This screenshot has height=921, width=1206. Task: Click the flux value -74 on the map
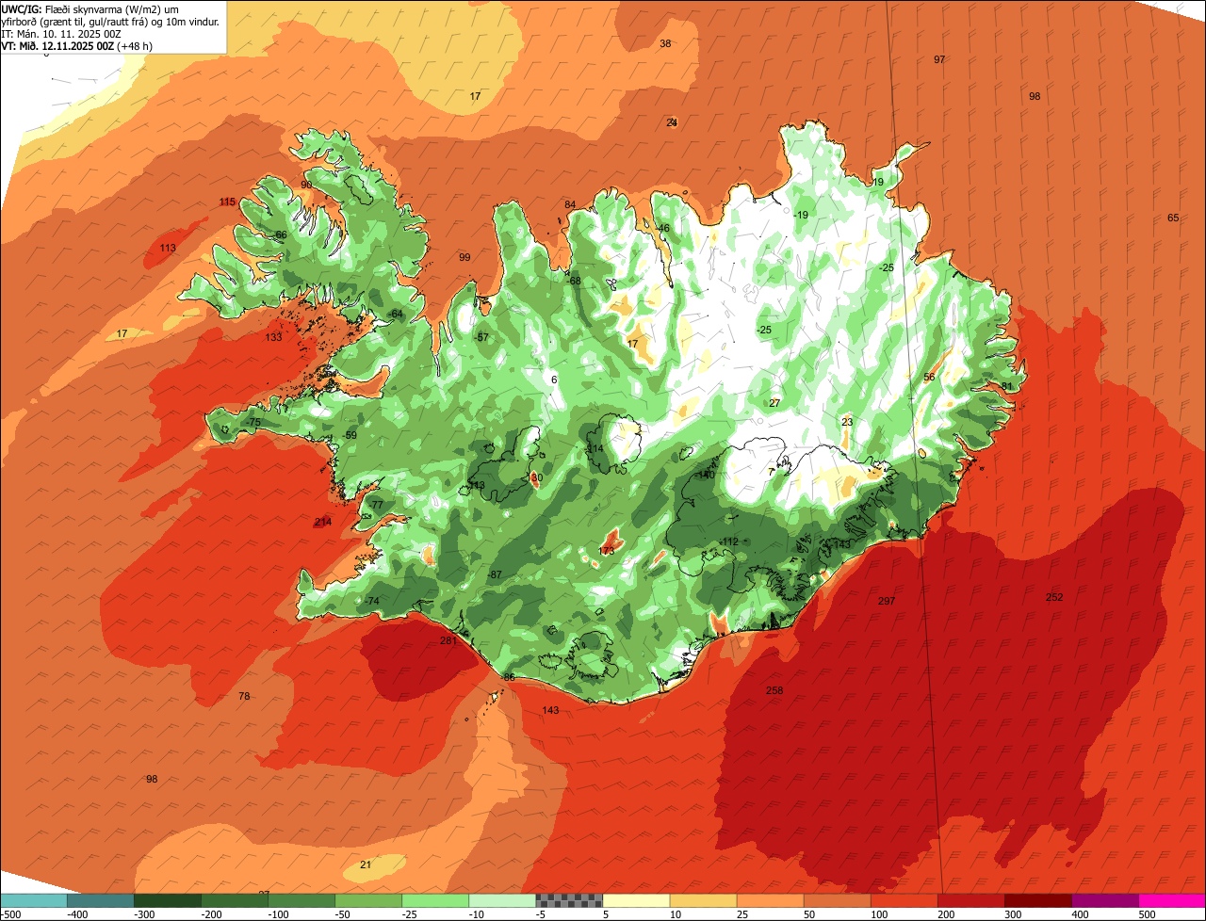click(x=371, y=601)
